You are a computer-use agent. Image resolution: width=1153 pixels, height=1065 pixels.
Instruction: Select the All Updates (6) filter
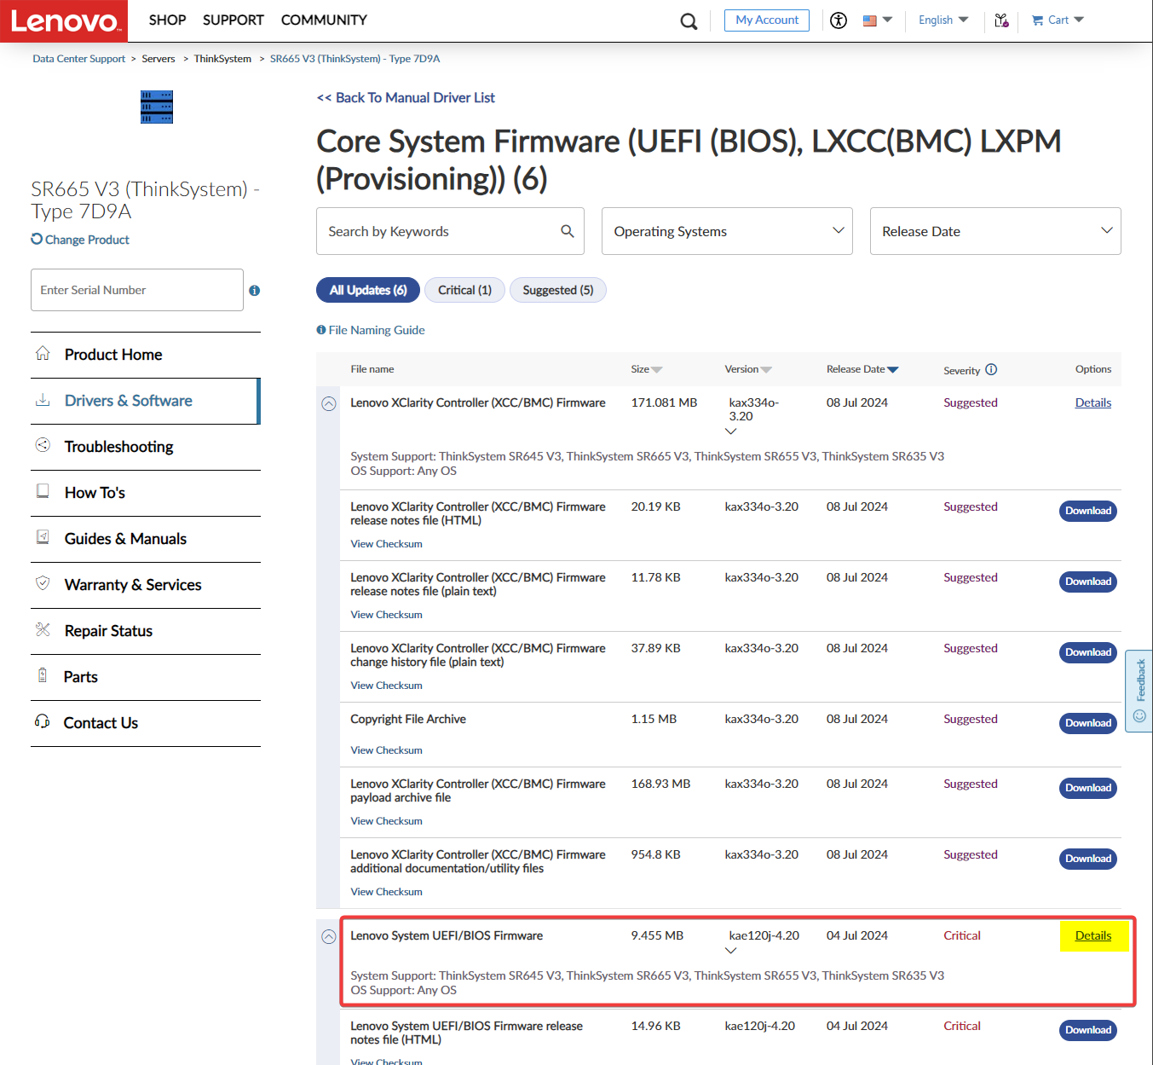tap(368, 290)
